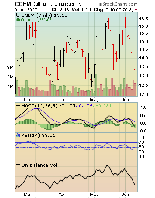Click the blue RSI legend icon

[x=18, y=135]
